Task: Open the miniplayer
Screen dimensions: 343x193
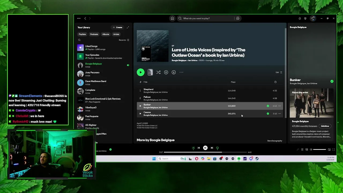Action: [x=329, y=150]
